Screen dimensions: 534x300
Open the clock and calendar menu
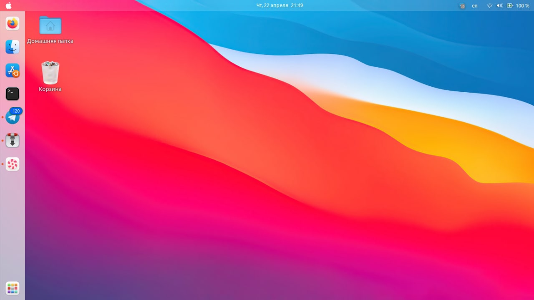pos(280,5)
